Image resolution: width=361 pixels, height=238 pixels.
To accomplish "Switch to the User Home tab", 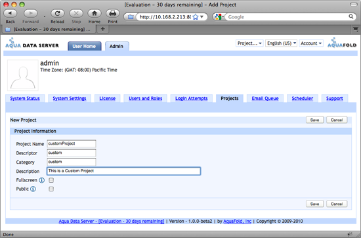I will (84, 46).
